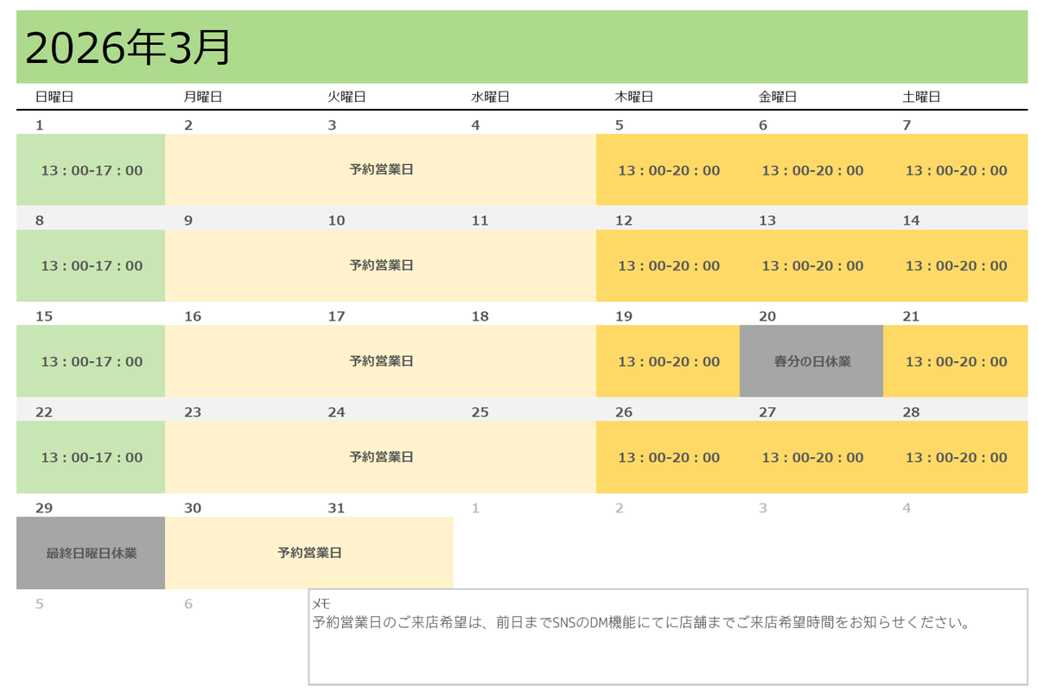Select date number 2 in March's first week

[188, 125]
